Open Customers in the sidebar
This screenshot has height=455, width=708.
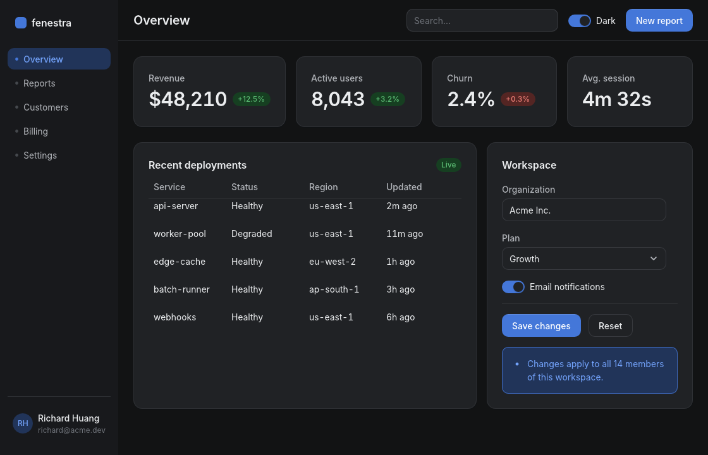(59, 107)
